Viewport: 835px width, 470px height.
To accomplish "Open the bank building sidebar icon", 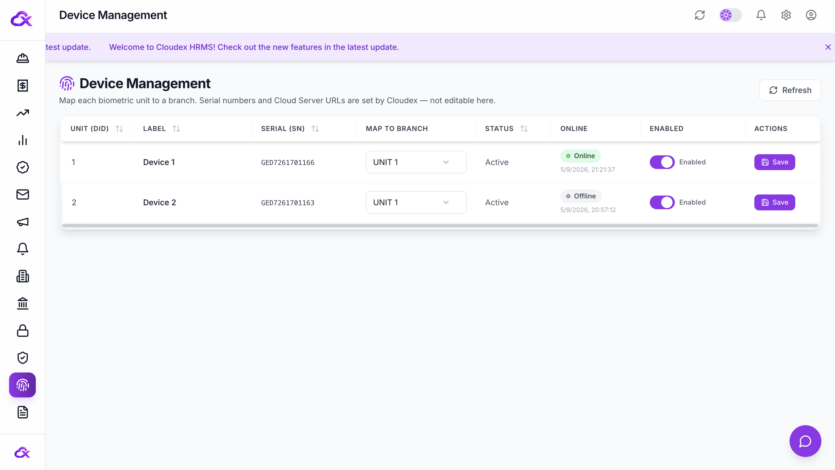I will pos(22,303).
